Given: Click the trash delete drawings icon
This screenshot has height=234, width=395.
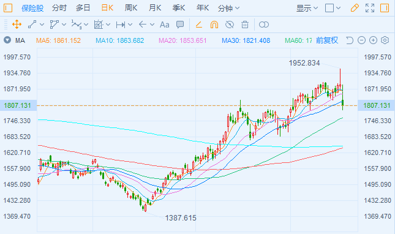Looking at the screenshot, I should click(245, 25).
